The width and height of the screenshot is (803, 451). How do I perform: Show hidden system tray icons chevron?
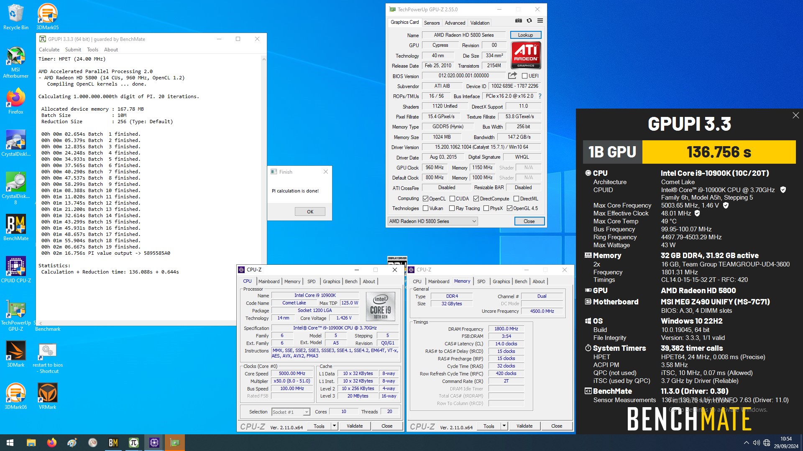746,443
